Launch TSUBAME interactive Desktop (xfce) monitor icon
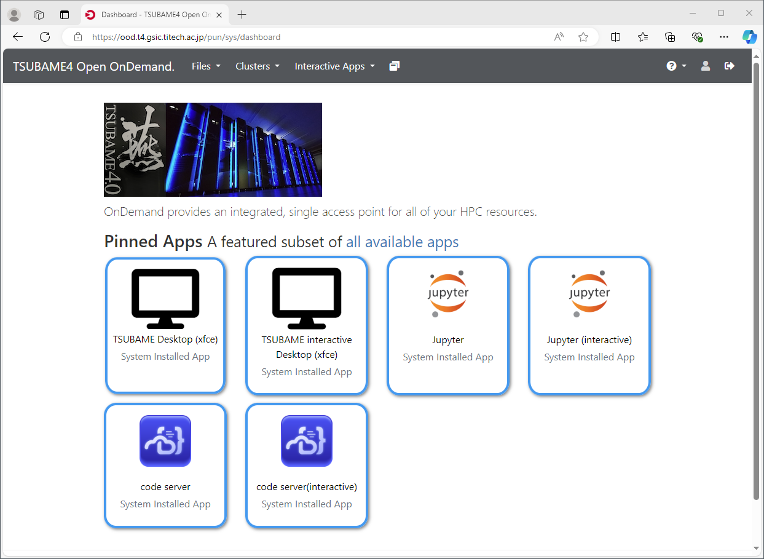Viewport: 764px width, 559px height. 307,299
